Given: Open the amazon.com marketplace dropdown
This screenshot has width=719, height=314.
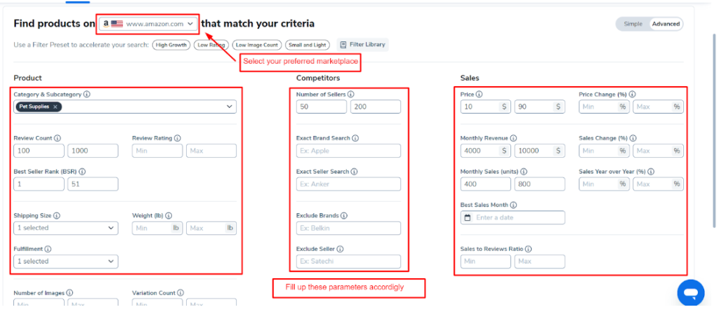Looking at the screenshot, I should (149, 24).
